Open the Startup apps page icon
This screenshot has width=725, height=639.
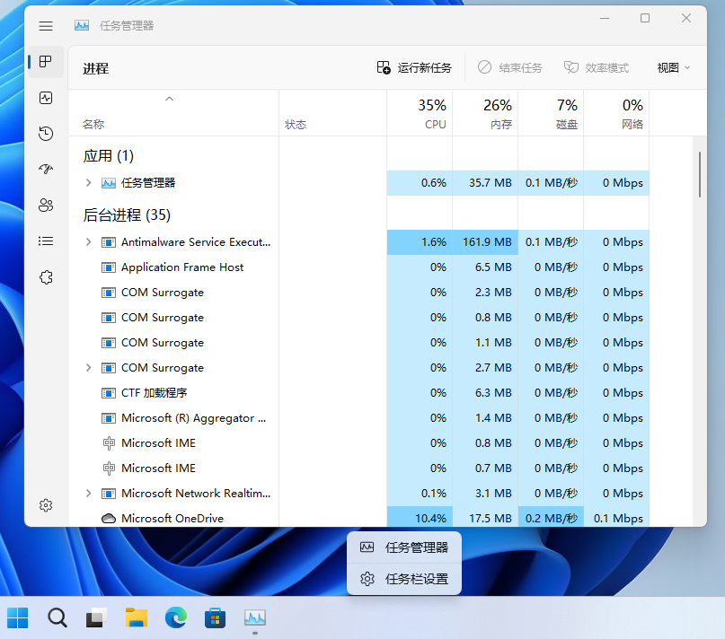(x=46, y=170)
